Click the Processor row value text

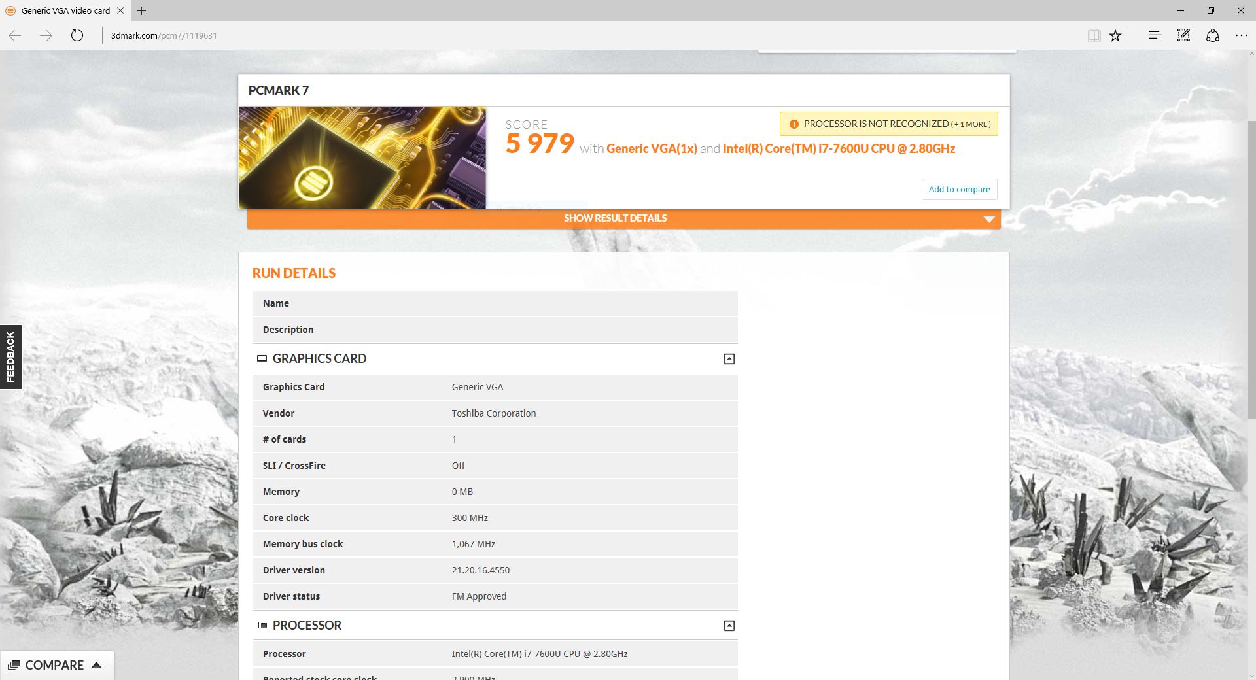(540, 654)
